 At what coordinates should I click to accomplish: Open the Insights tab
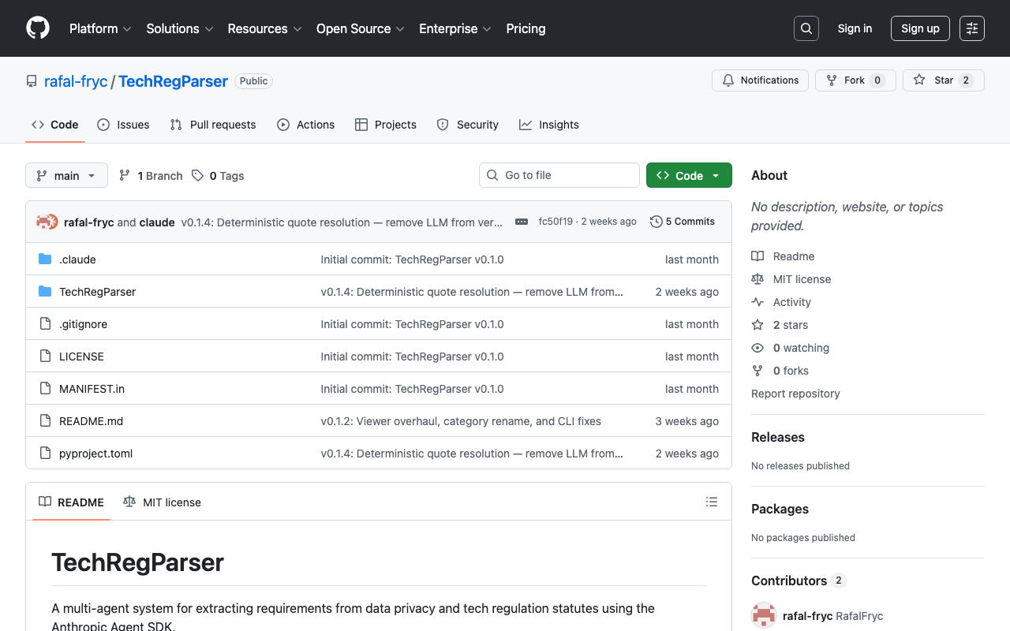549,125
